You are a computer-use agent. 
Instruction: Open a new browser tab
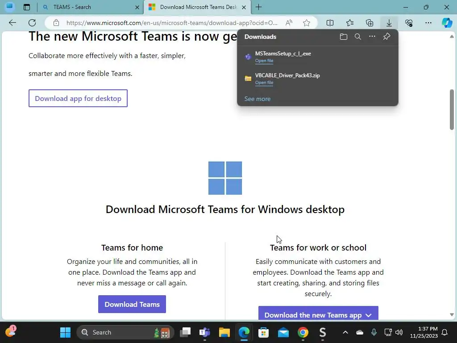click(x=258, y=7)
